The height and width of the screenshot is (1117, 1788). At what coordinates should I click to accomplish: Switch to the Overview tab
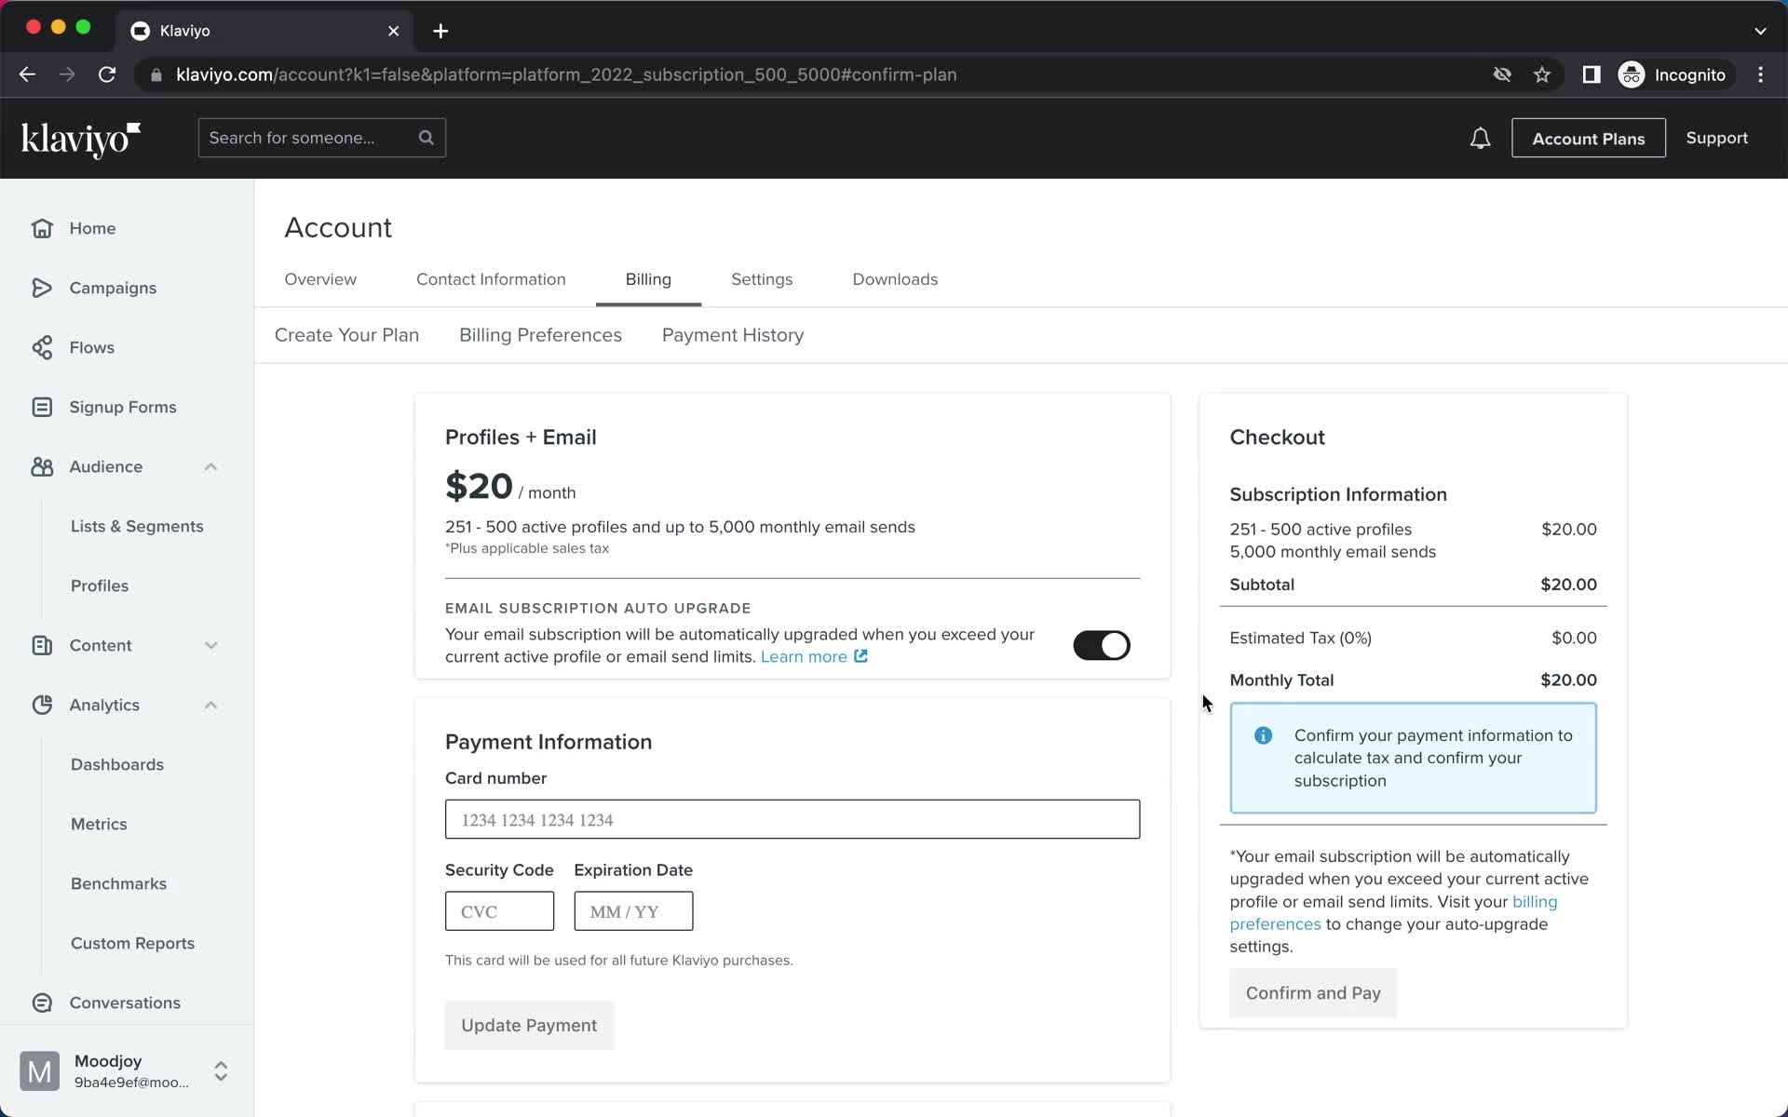click(x=320, y=279)
